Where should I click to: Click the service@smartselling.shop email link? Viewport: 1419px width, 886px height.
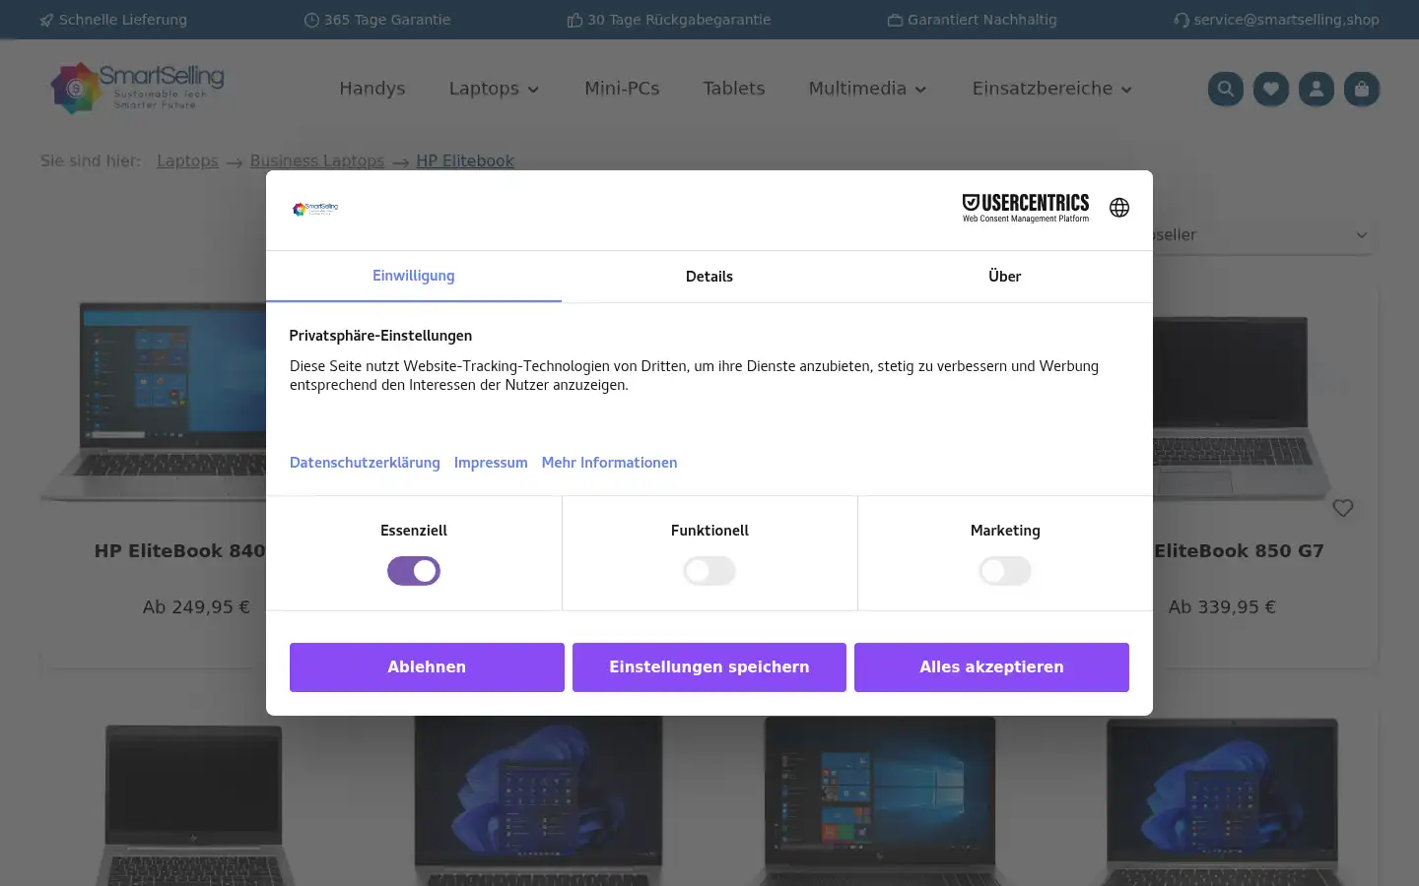click(x=1286, y=20)
